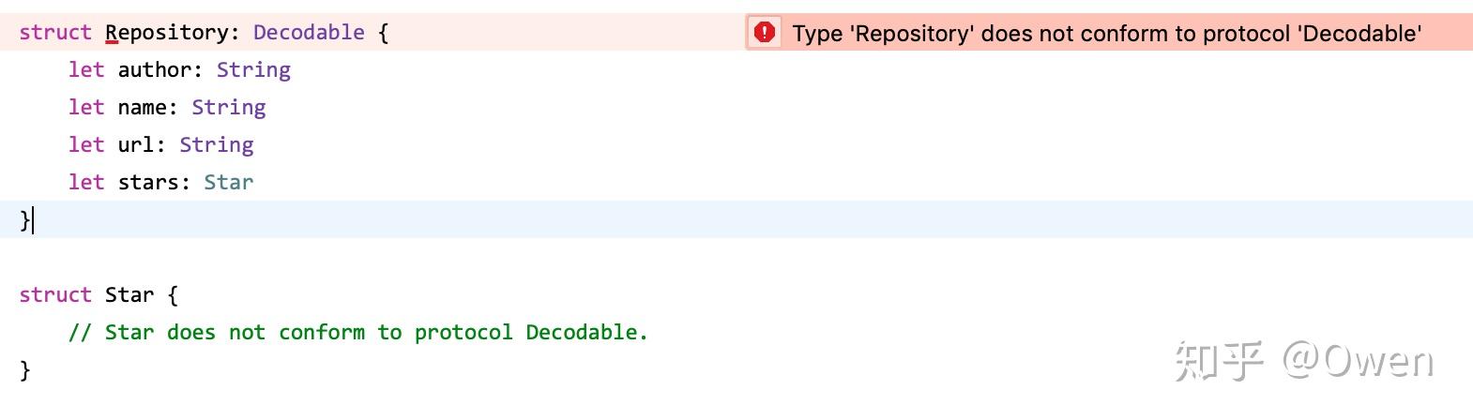
Task: Click the 'String' type of url
Action: (217, 145)
